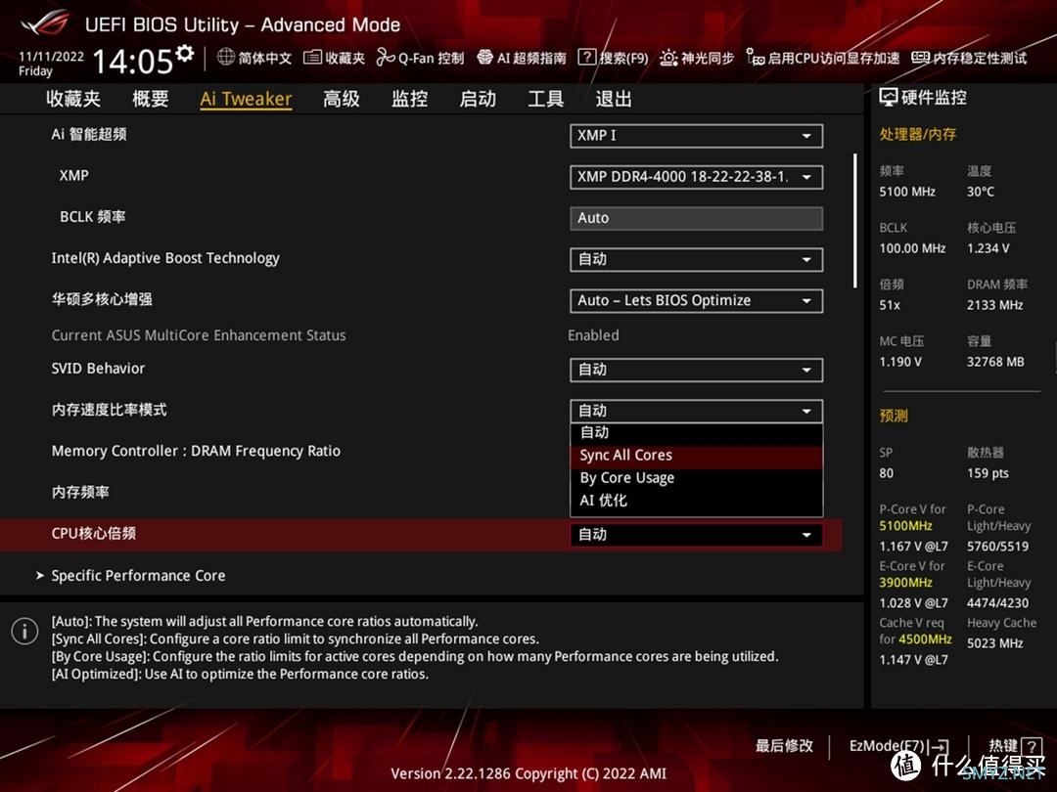Click the 处理器/内存 section heading
Screen dimensions: 1057x792
[917, 135]
